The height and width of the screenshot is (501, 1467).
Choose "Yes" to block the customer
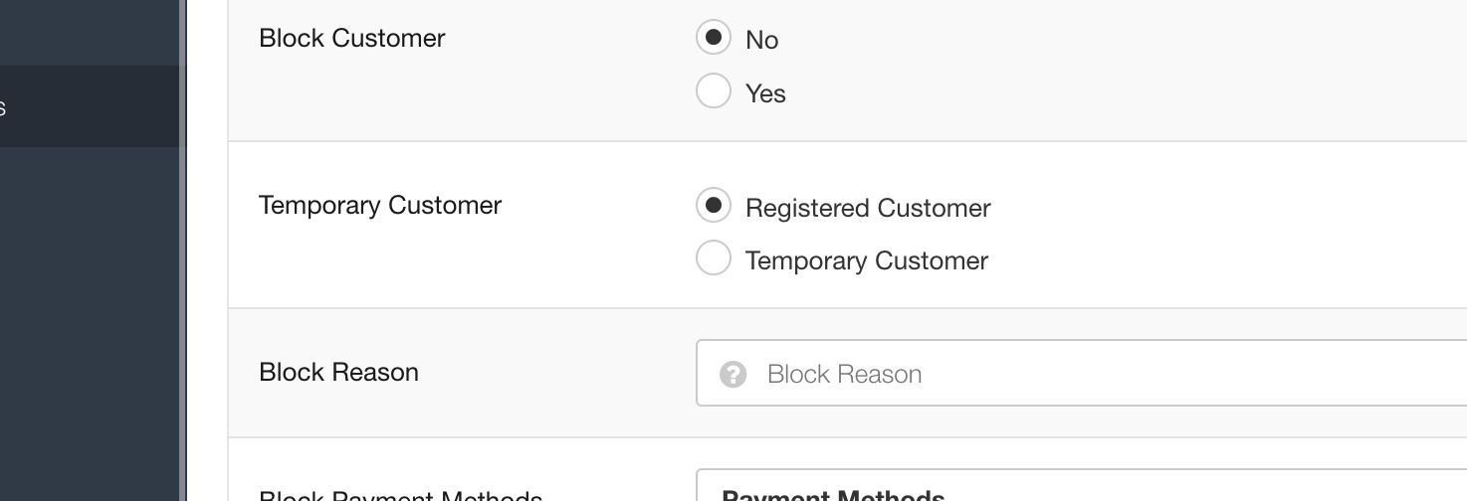[714, 90]
